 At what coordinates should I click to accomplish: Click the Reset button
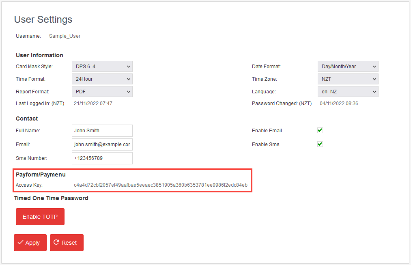tap(67, 243)
